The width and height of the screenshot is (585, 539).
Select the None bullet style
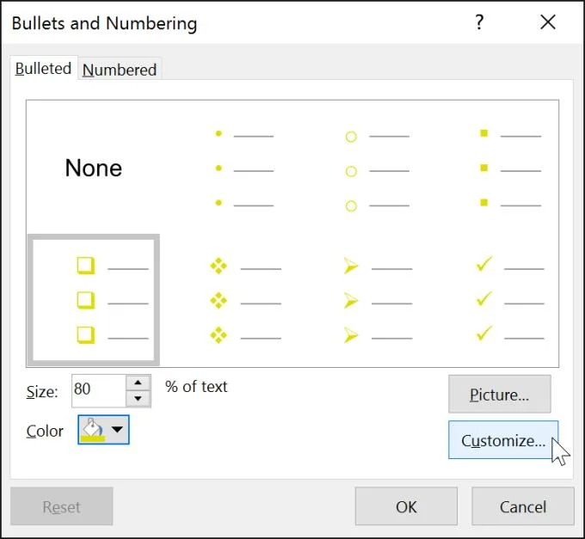(x=93, y=168)
